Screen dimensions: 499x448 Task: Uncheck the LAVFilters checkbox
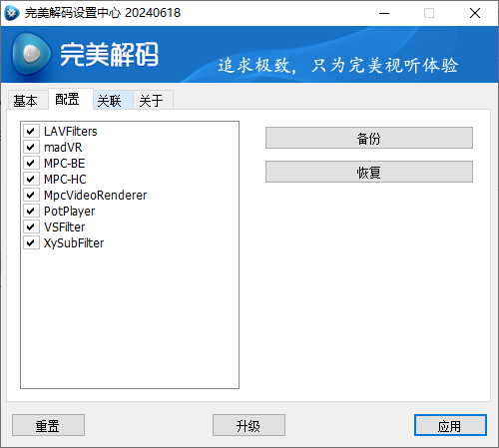pyautogui.click(x=31, y=131)
